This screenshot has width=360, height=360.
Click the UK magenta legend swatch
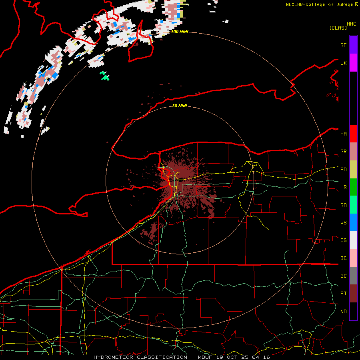coord(353,63)
